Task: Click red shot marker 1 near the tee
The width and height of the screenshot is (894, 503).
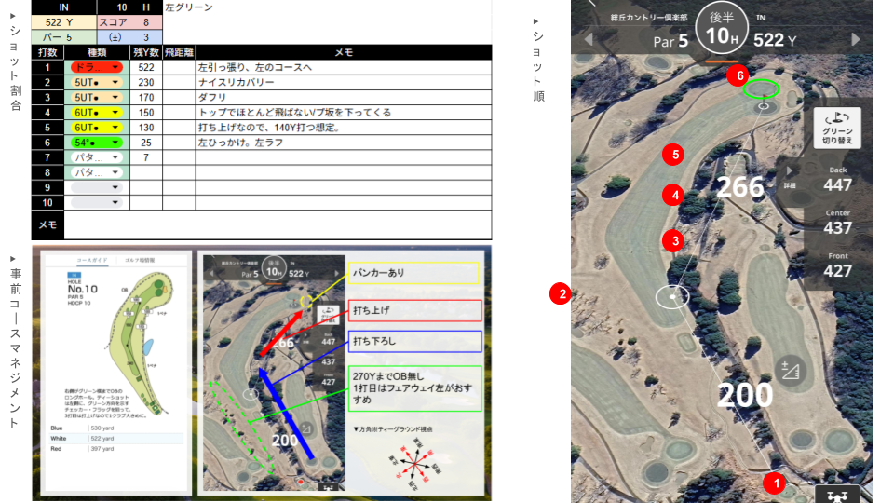Action: 774,483
